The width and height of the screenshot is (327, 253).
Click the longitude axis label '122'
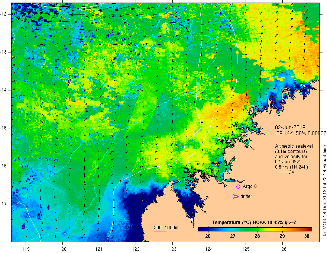pyautogui.click(x=136, y=249)
